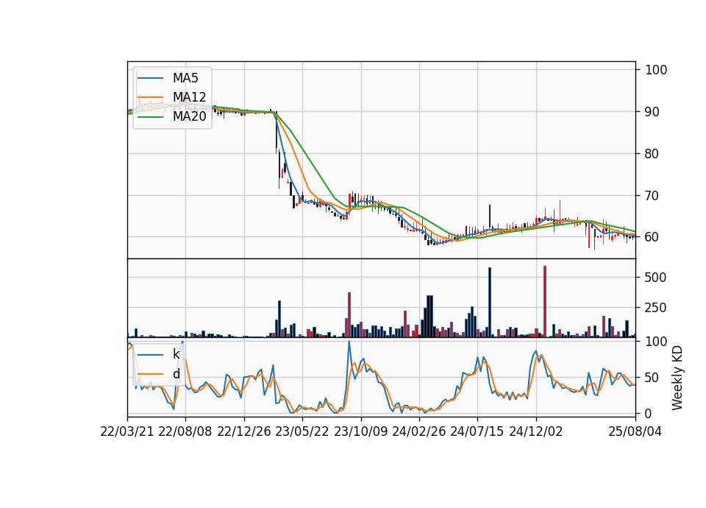The width and height of the screenshot is (706, 508).
Task: Click the k legend label
Action: 176,354
